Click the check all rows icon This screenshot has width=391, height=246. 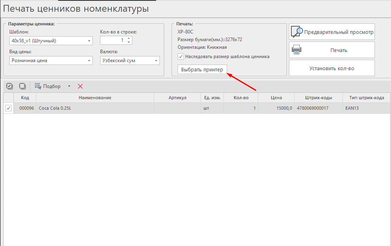(x=10, y=86)
